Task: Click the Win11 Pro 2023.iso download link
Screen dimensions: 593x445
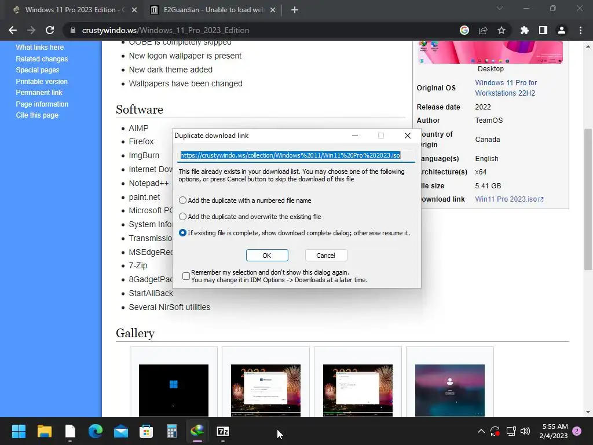Action: pos(508,199)
